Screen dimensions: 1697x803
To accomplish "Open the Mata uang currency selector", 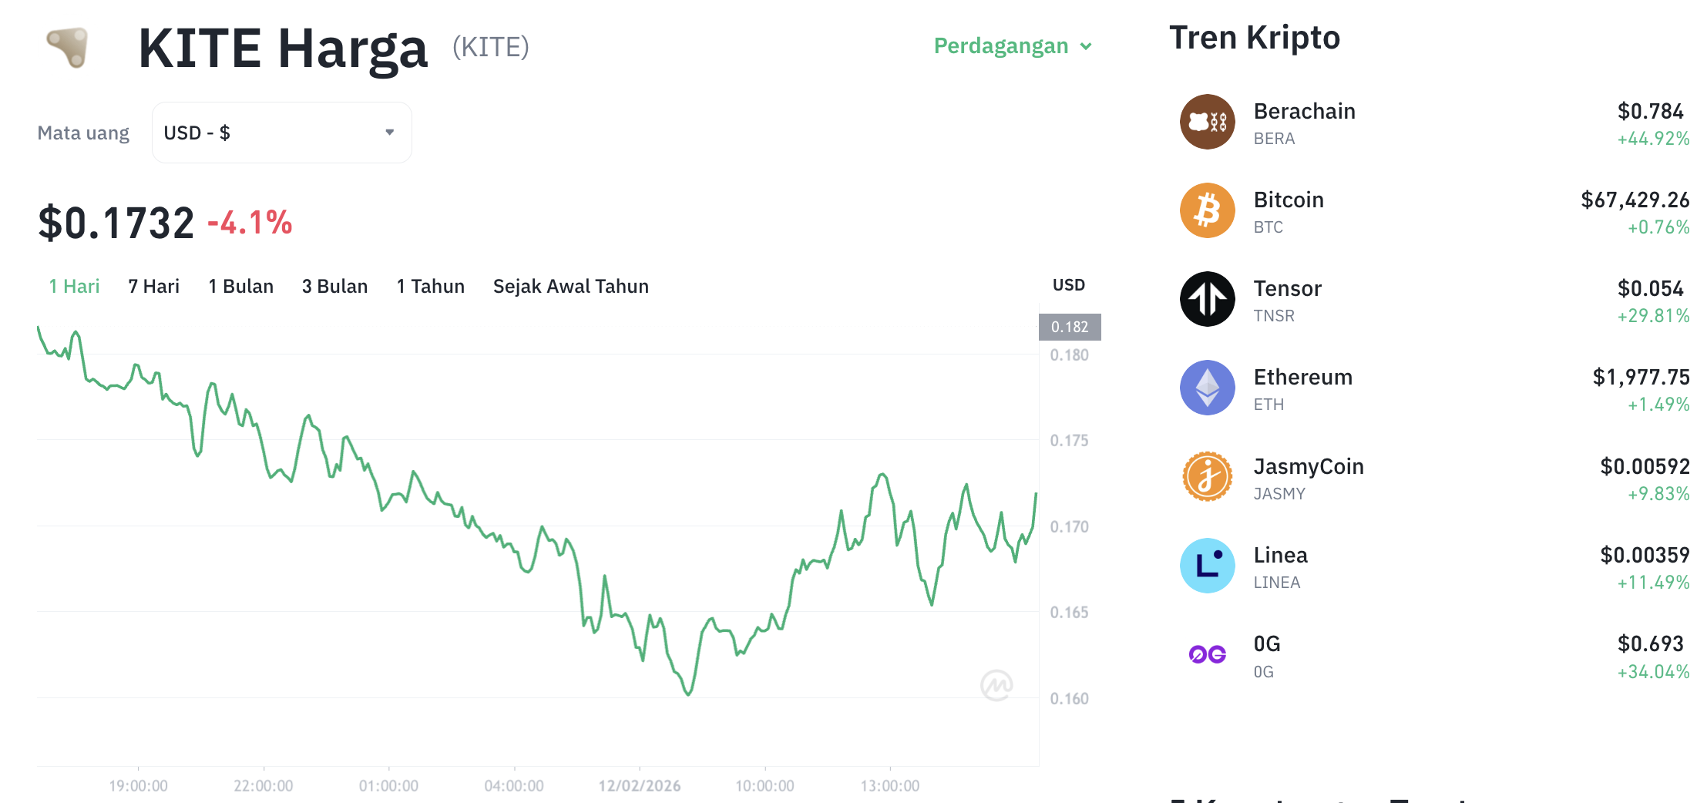I will (x=281, y=132).
